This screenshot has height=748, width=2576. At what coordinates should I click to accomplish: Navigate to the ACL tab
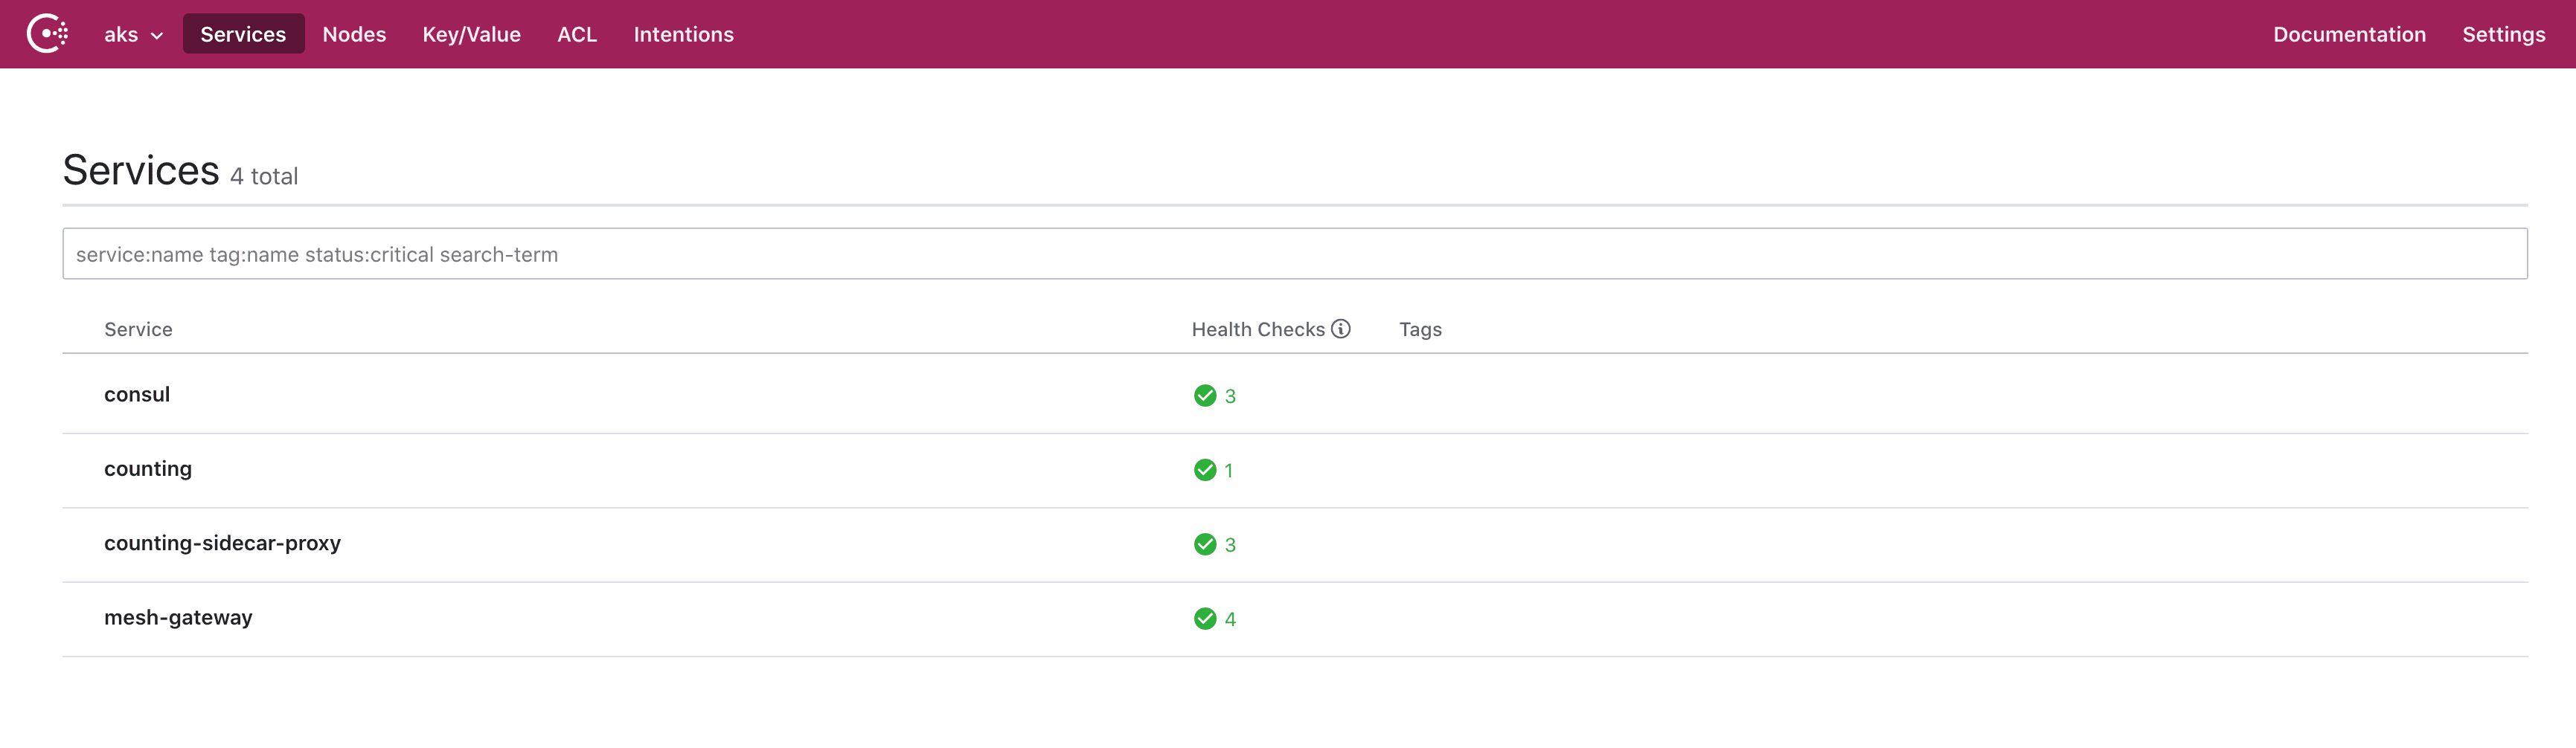pyautogui.click(x=577, y=34)
